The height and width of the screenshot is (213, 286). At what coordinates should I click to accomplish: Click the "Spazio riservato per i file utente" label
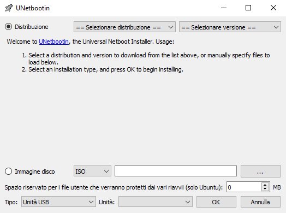pos(114,187)
